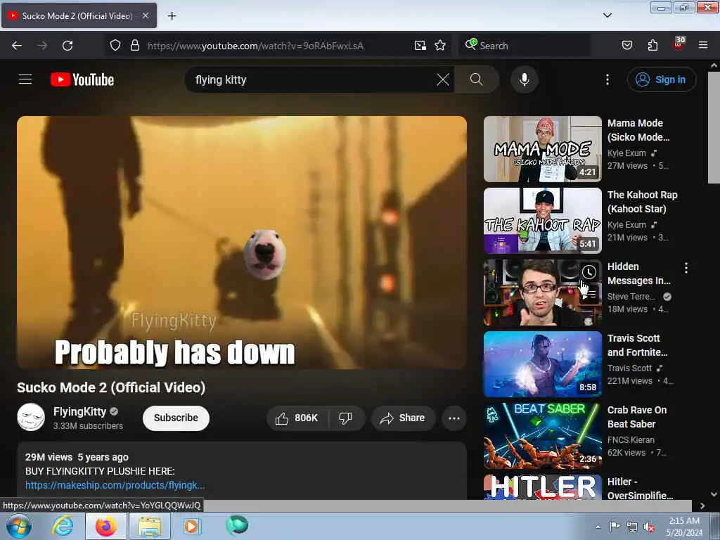This screenshot has height=540, width=720.
Task: Dislike the video with thumbs down
Action: (345, 418)
